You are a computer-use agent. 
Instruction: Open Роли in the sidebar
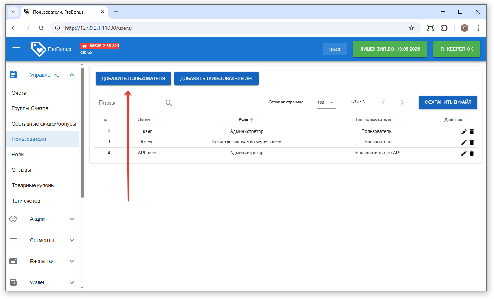point(18,154)
